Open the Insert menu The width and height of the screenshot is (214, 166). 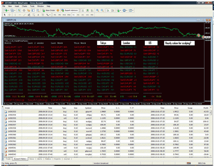pyautogui.click(x=17, y=6)
